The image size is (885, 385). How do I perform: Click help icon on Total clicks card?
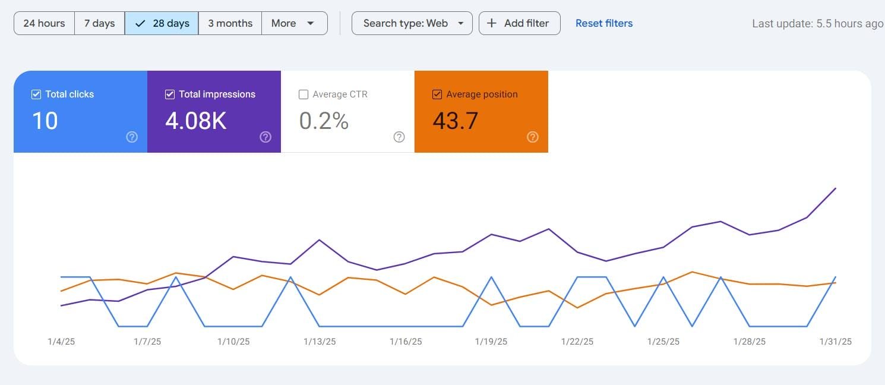[132, 137]
